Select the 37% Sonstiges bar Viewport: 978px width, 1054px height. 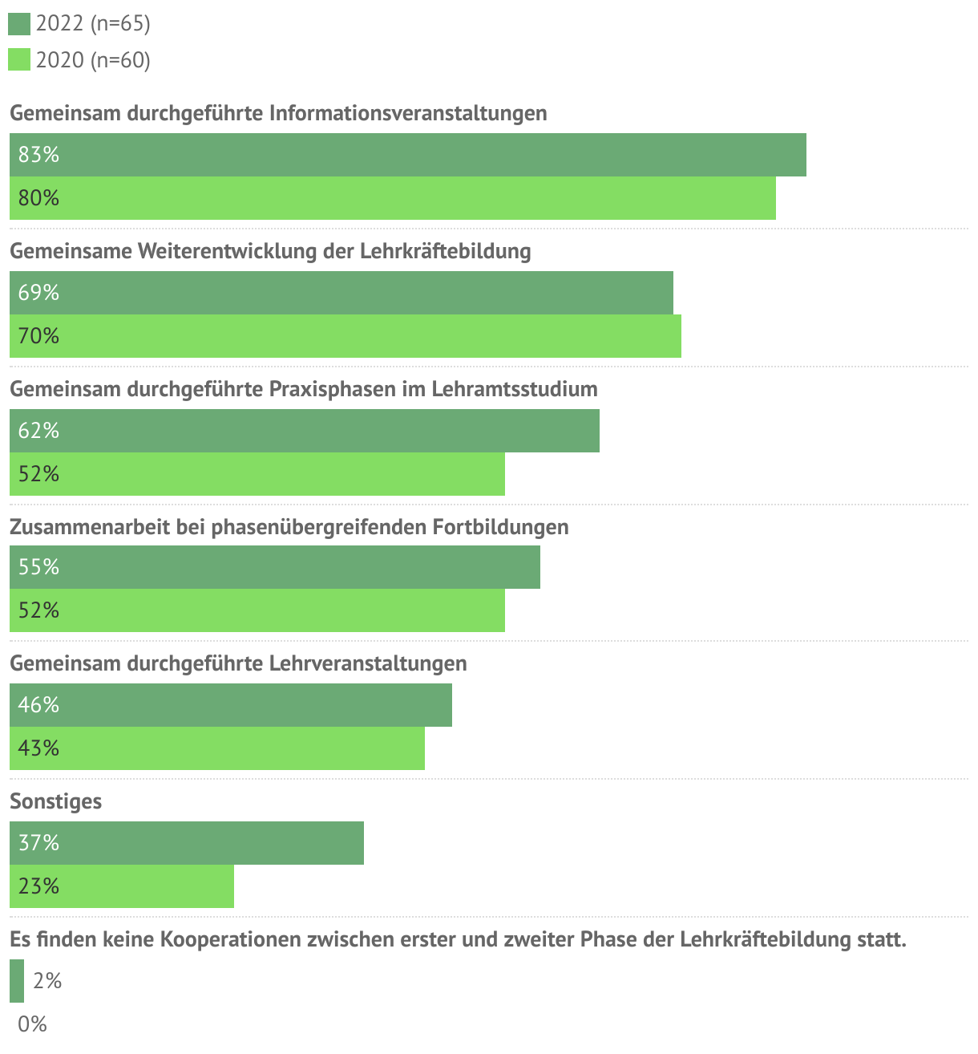187,843
